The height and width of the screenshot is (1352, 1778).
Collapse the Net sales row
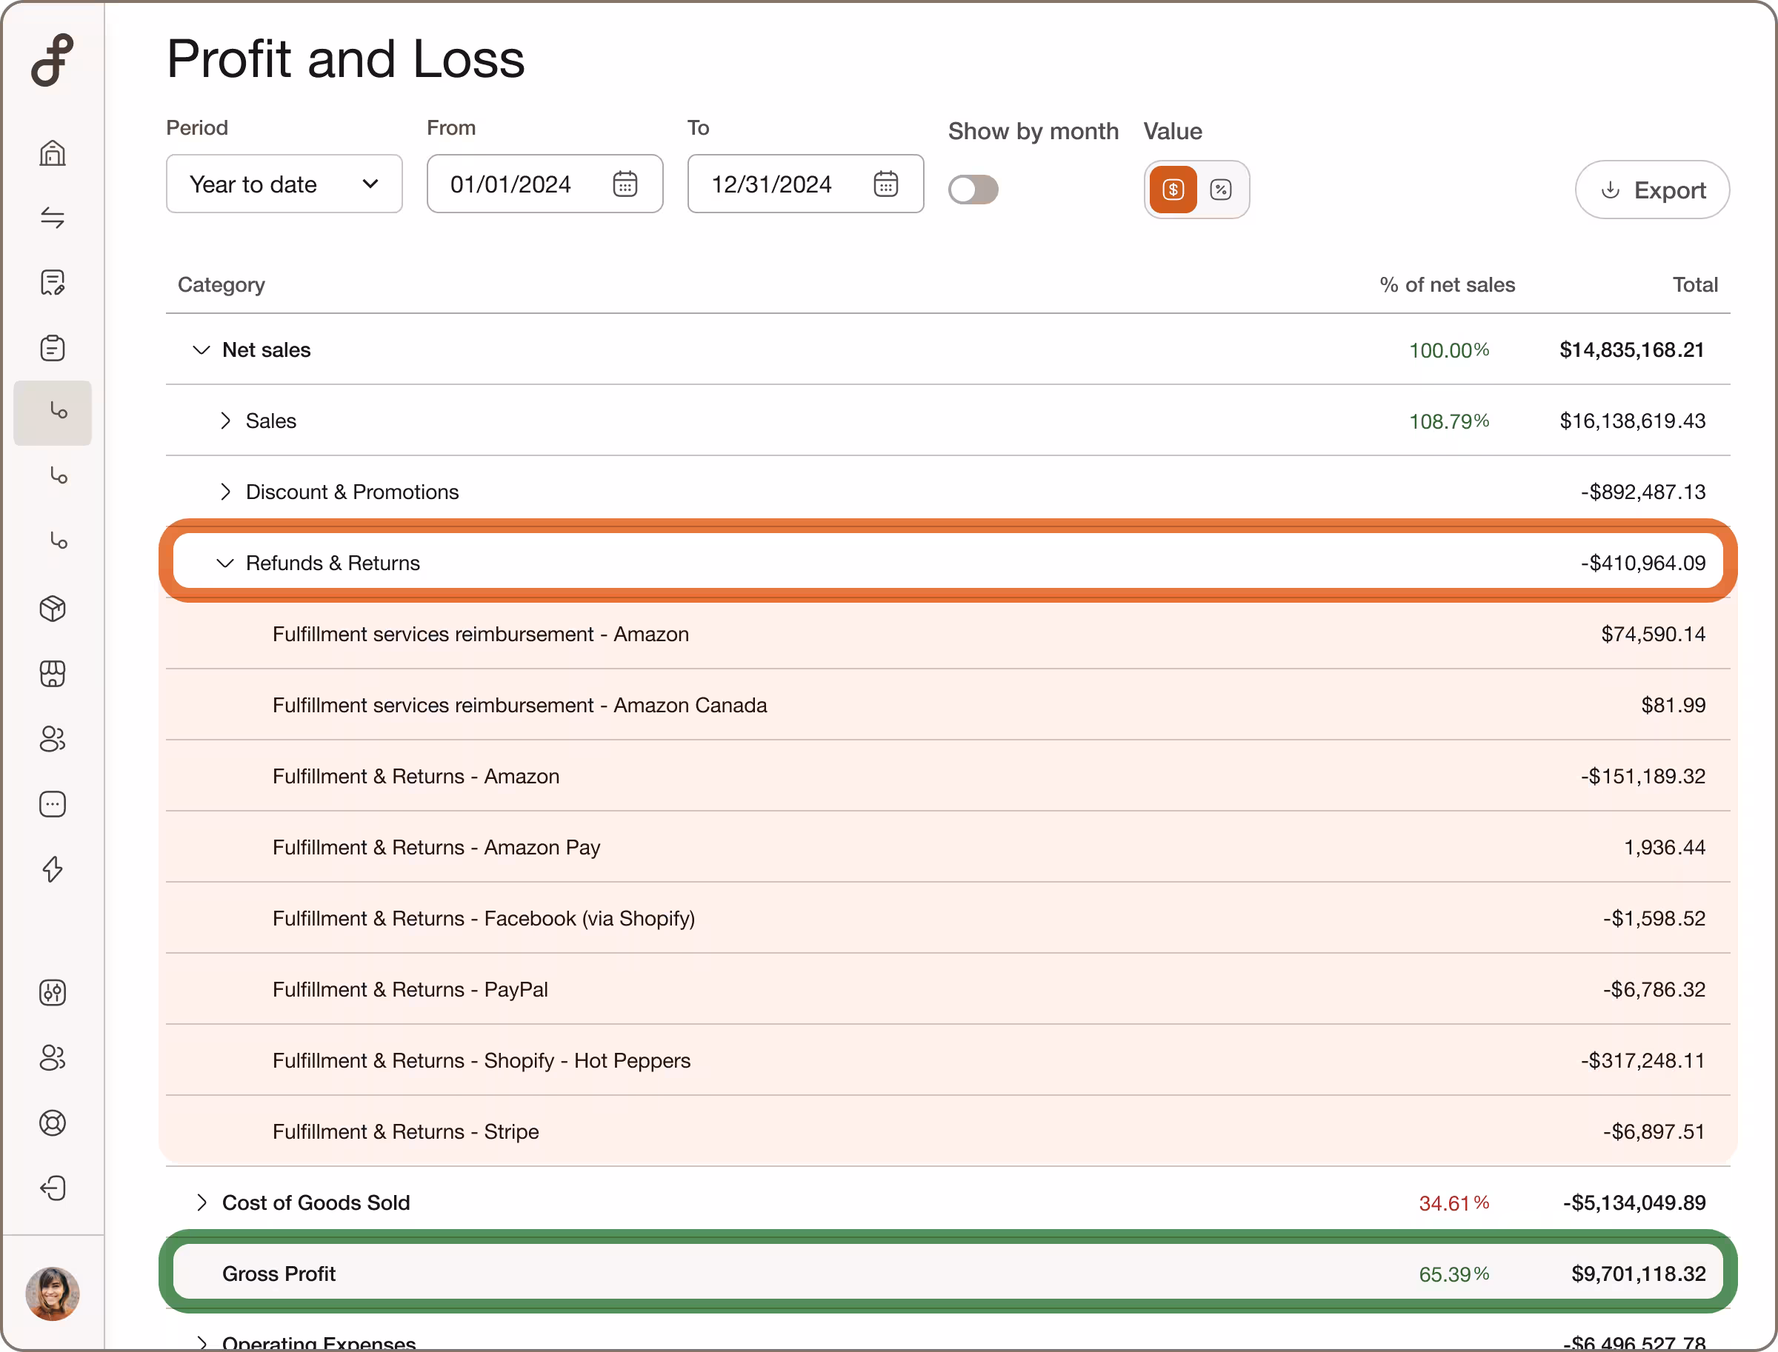202,350
